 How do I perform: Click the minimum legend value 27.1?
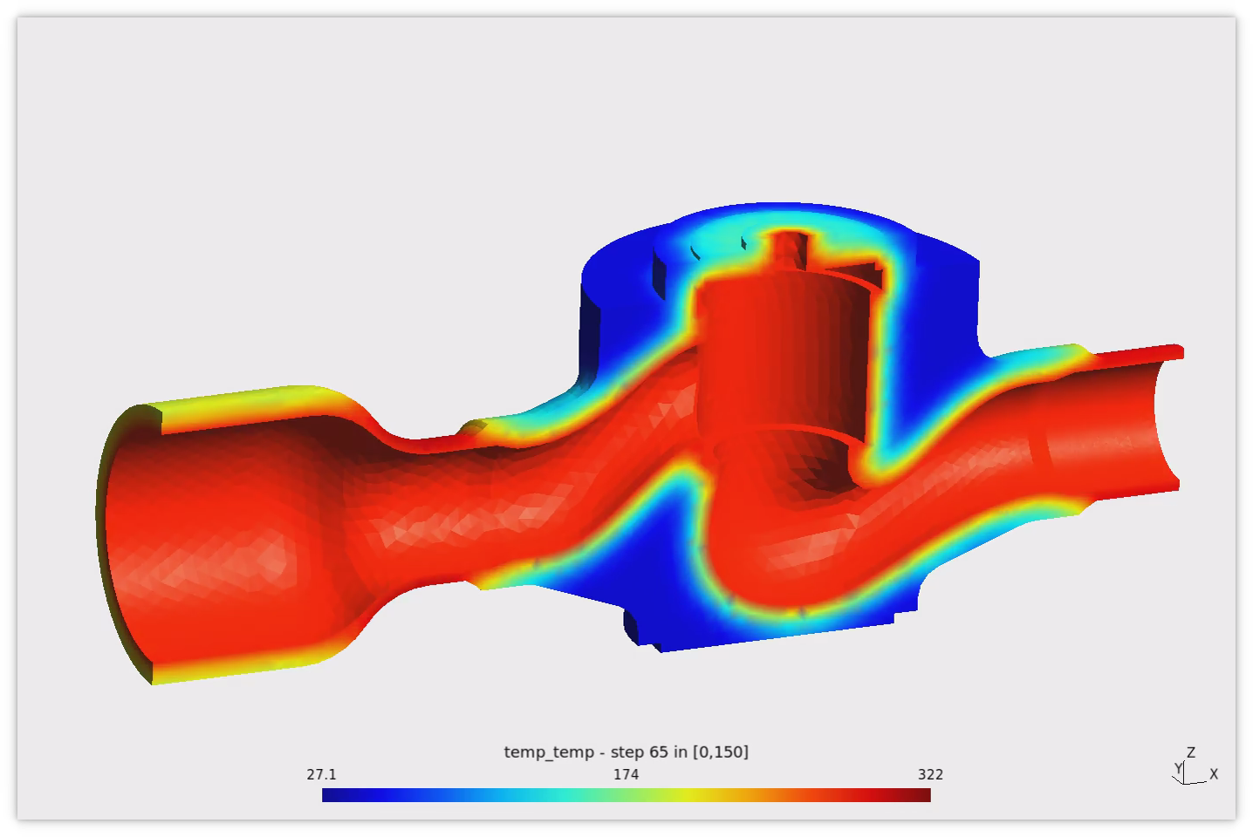321,774
